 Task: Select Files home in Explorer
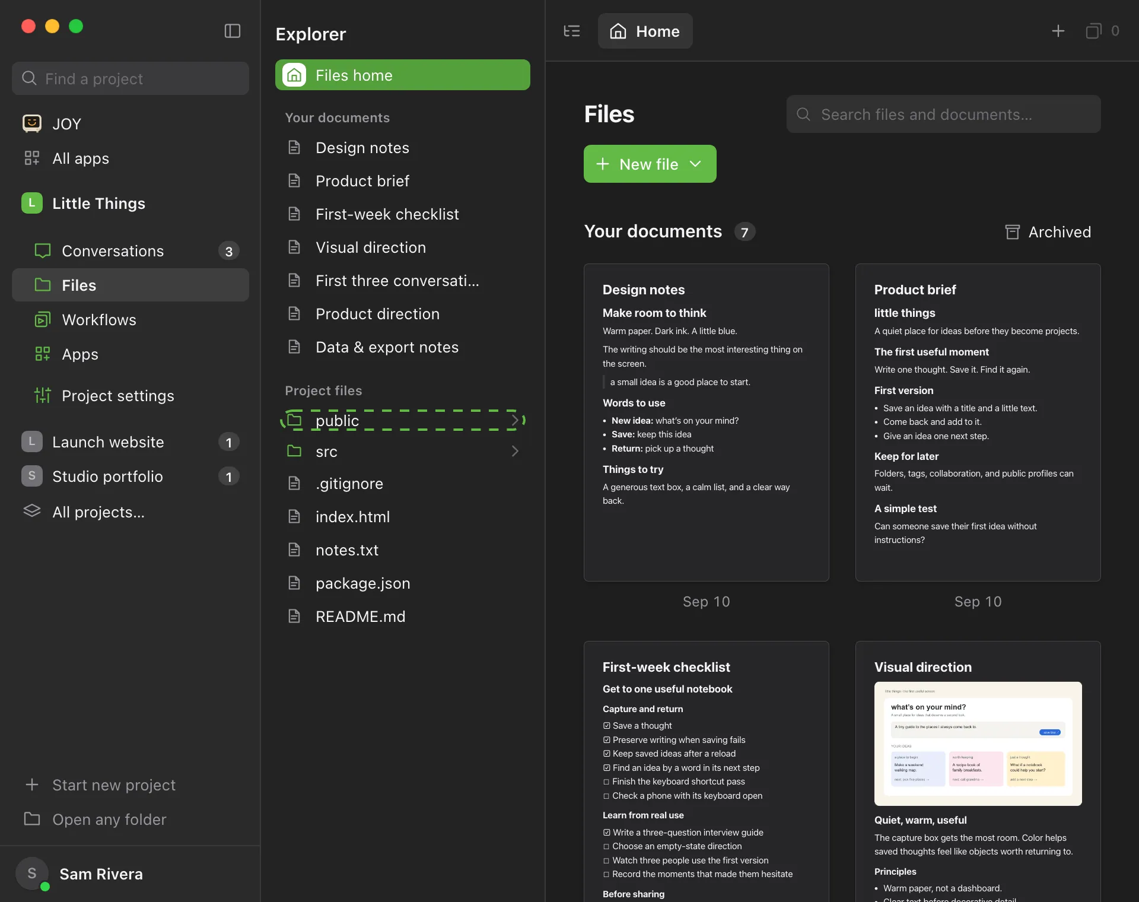(x=402, y=75)
